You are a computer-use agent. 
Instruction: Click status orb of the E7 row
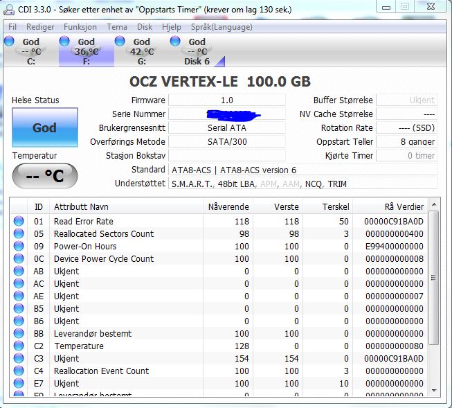tap(19, 383)
